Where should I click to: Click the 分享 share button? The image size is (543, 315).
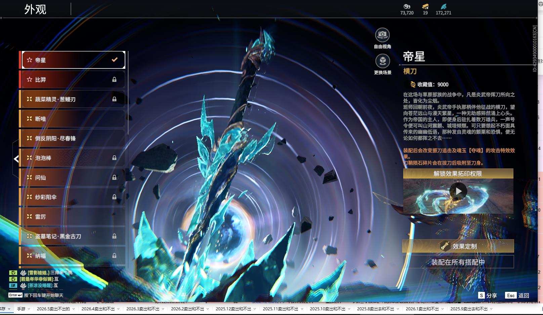pos(488,295)
